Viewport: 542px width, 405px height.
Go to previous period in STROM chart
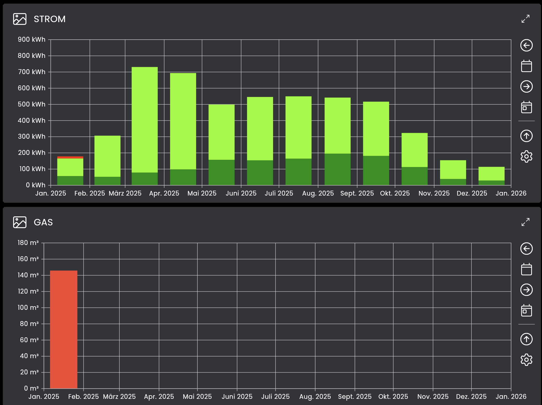(x=526, y=46)
